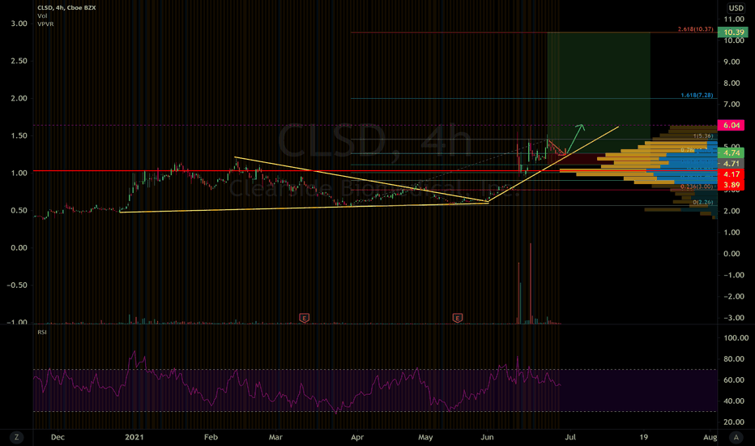Select the 1.618(7.28) Fibonacci level label
The image size is (755, 446).
pyautogui.click(x=697, y=95)
